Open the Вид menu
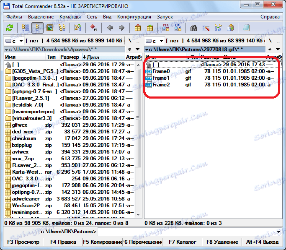286x250 pixels. click(107, 17)
